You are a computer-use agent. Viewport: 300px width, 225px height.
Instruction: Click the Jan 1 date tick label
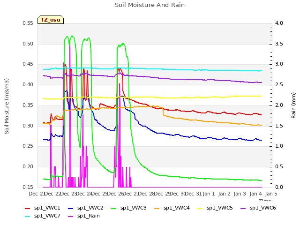tap(209, 194)
